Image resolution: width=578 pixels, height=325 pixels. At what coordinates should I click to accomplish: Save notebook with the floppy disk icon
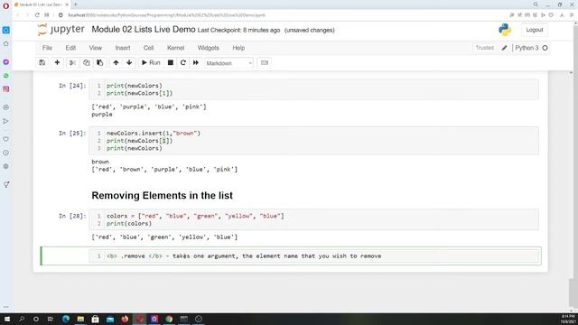coord(42,62)
